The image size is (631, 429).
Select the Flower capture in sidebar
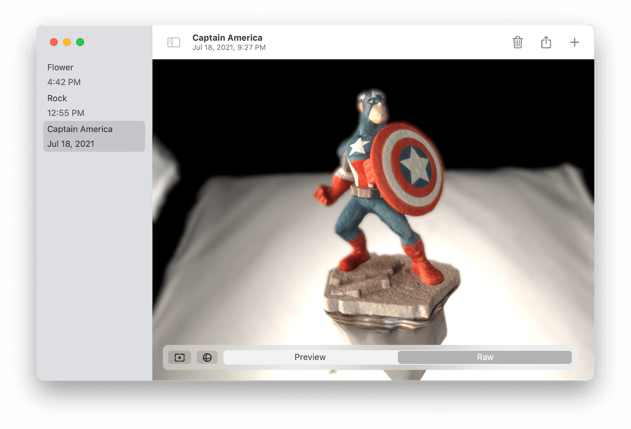point(94,75)
